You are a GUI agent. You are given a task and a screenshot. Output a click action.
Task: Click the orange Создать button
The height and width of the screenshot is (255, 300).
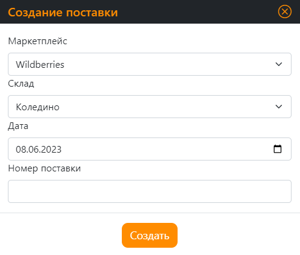click(x=150, y=235)
